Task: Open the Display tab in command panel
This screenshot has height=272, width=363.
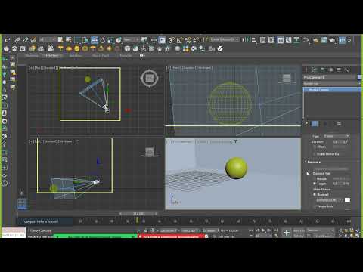Action: 339,70
